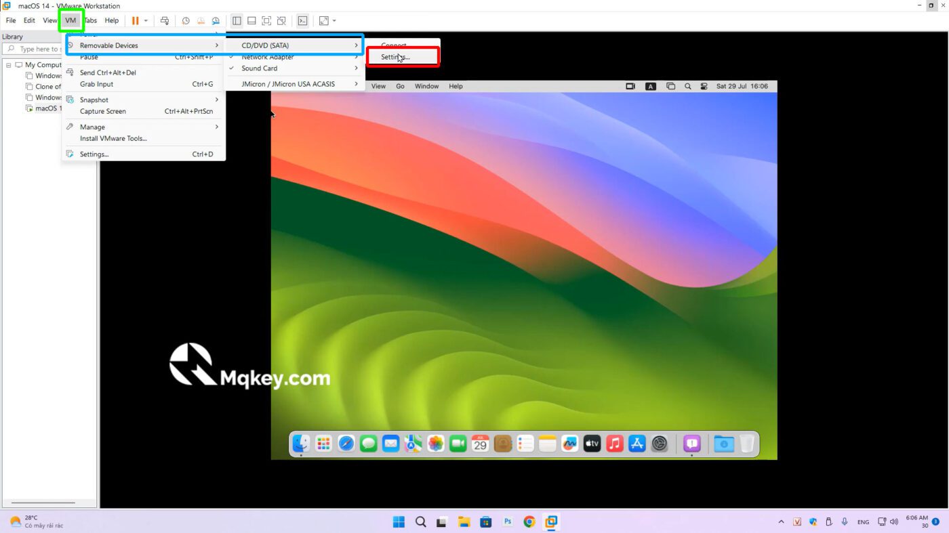The image size is (949, 533).
Task: Enter full screen mode from the toolbar
Action: (266, 20)
